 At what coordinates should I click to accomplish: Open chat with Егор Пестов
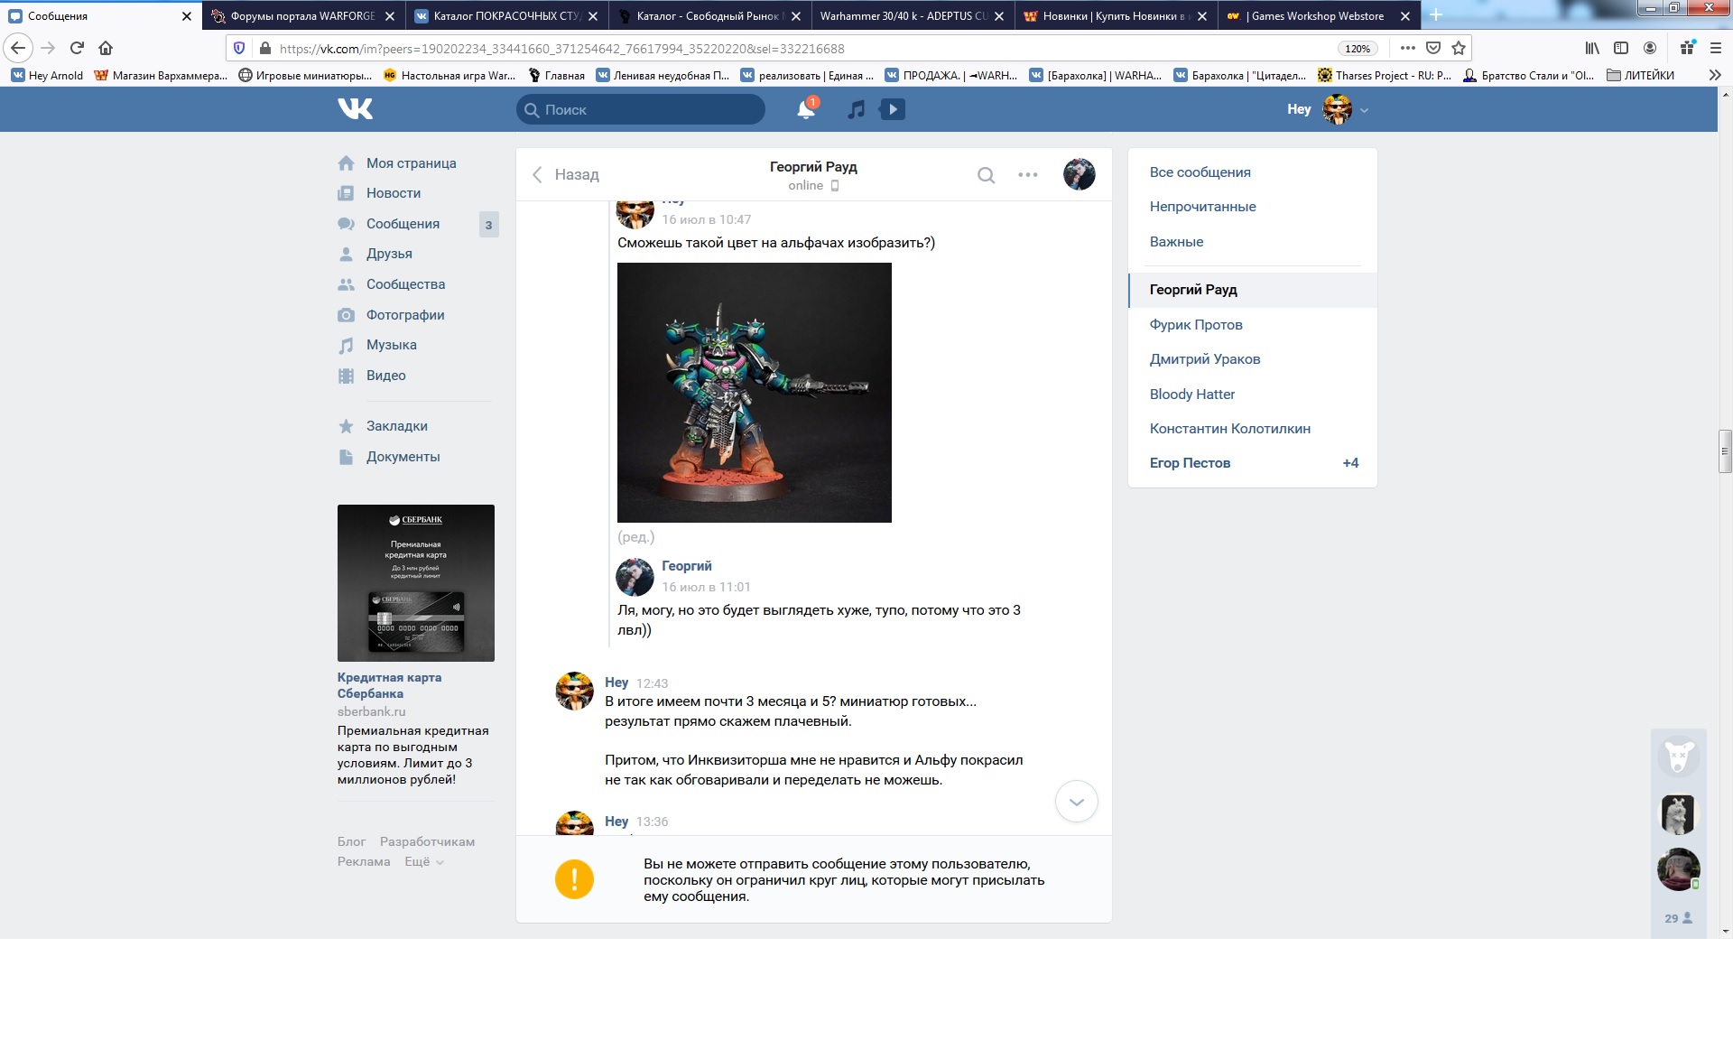1253,463
